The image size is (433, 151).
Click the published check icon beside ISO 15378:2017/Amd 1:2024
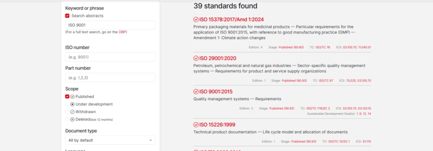point(196,20)
